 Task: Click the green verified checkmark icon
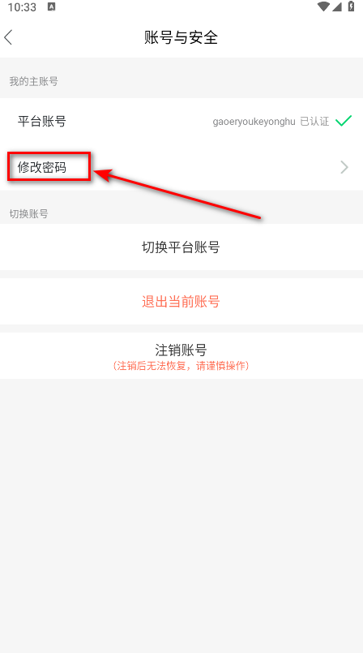pyautogui.click(x=344, y=121)
